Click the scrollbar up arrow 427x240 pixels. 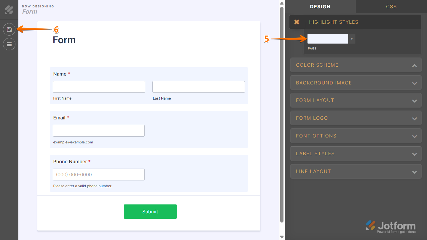281,3
